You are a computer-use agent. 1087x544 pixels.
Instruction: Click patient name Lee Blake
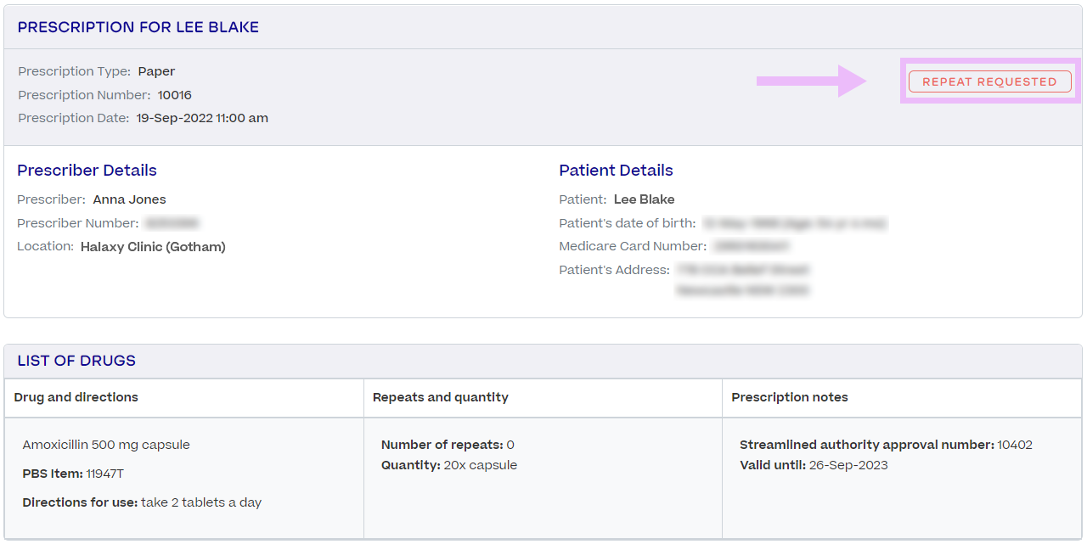tap(644, 199)
